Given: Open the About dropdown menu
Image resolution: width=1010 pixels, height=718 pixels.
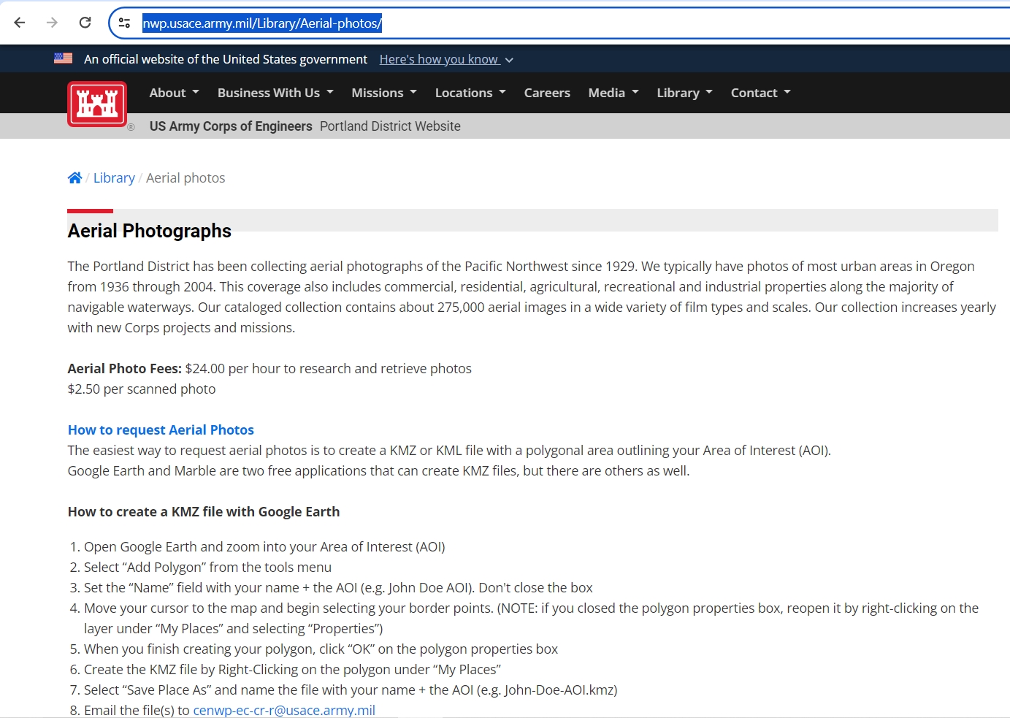Looking at the screenshot, I should point(174,93).
